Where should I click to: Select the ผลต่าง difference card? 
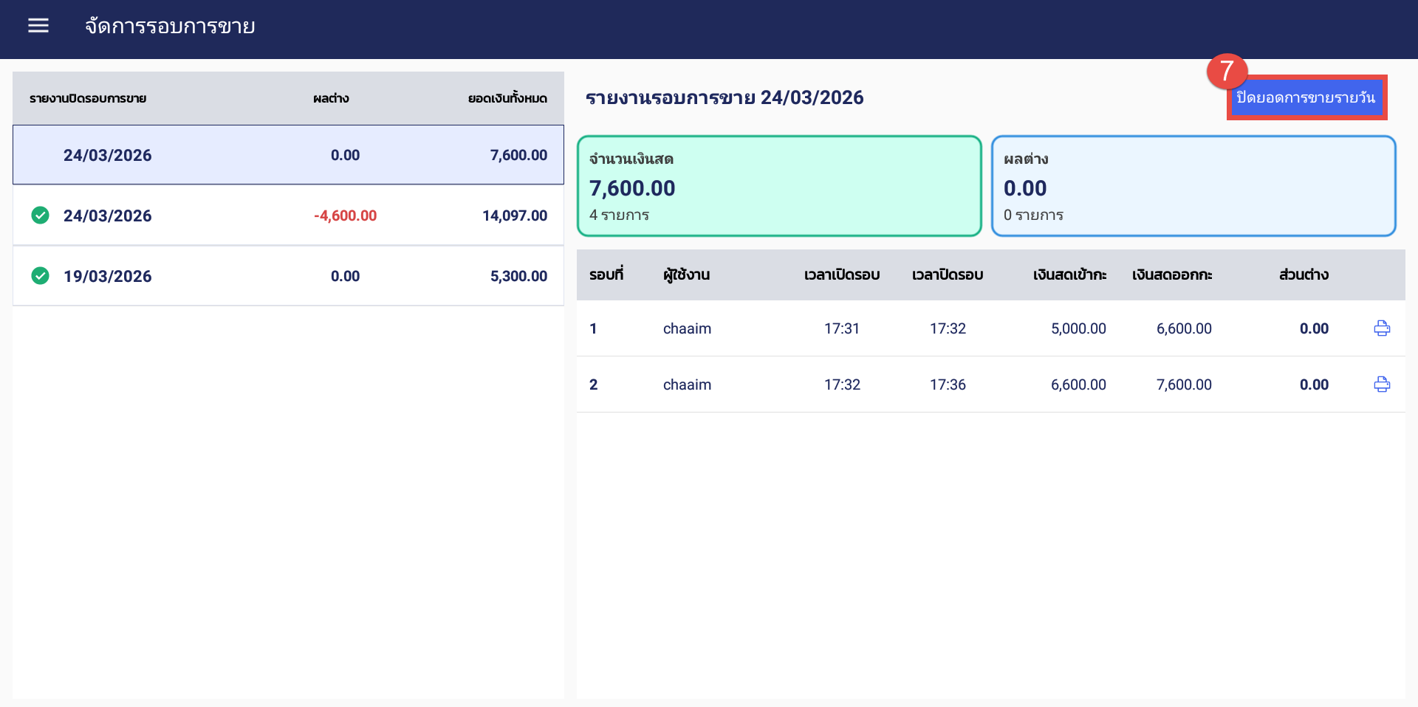[x=1193, y=186]
